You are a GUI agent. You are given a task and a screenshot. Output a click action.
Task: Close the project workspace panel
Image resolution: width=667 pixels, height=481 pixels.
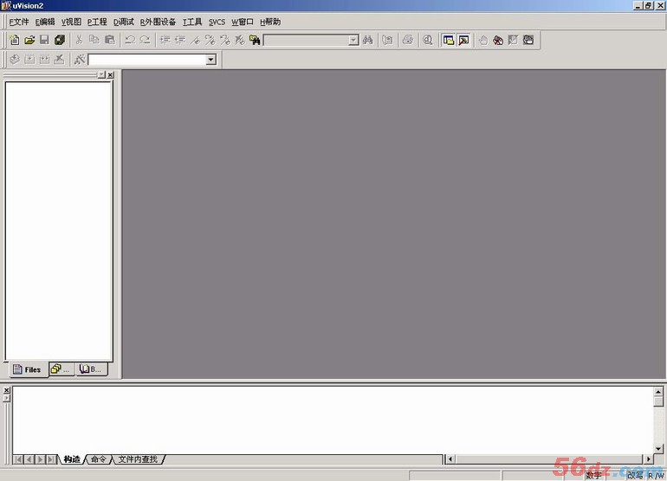coord(111,74)
